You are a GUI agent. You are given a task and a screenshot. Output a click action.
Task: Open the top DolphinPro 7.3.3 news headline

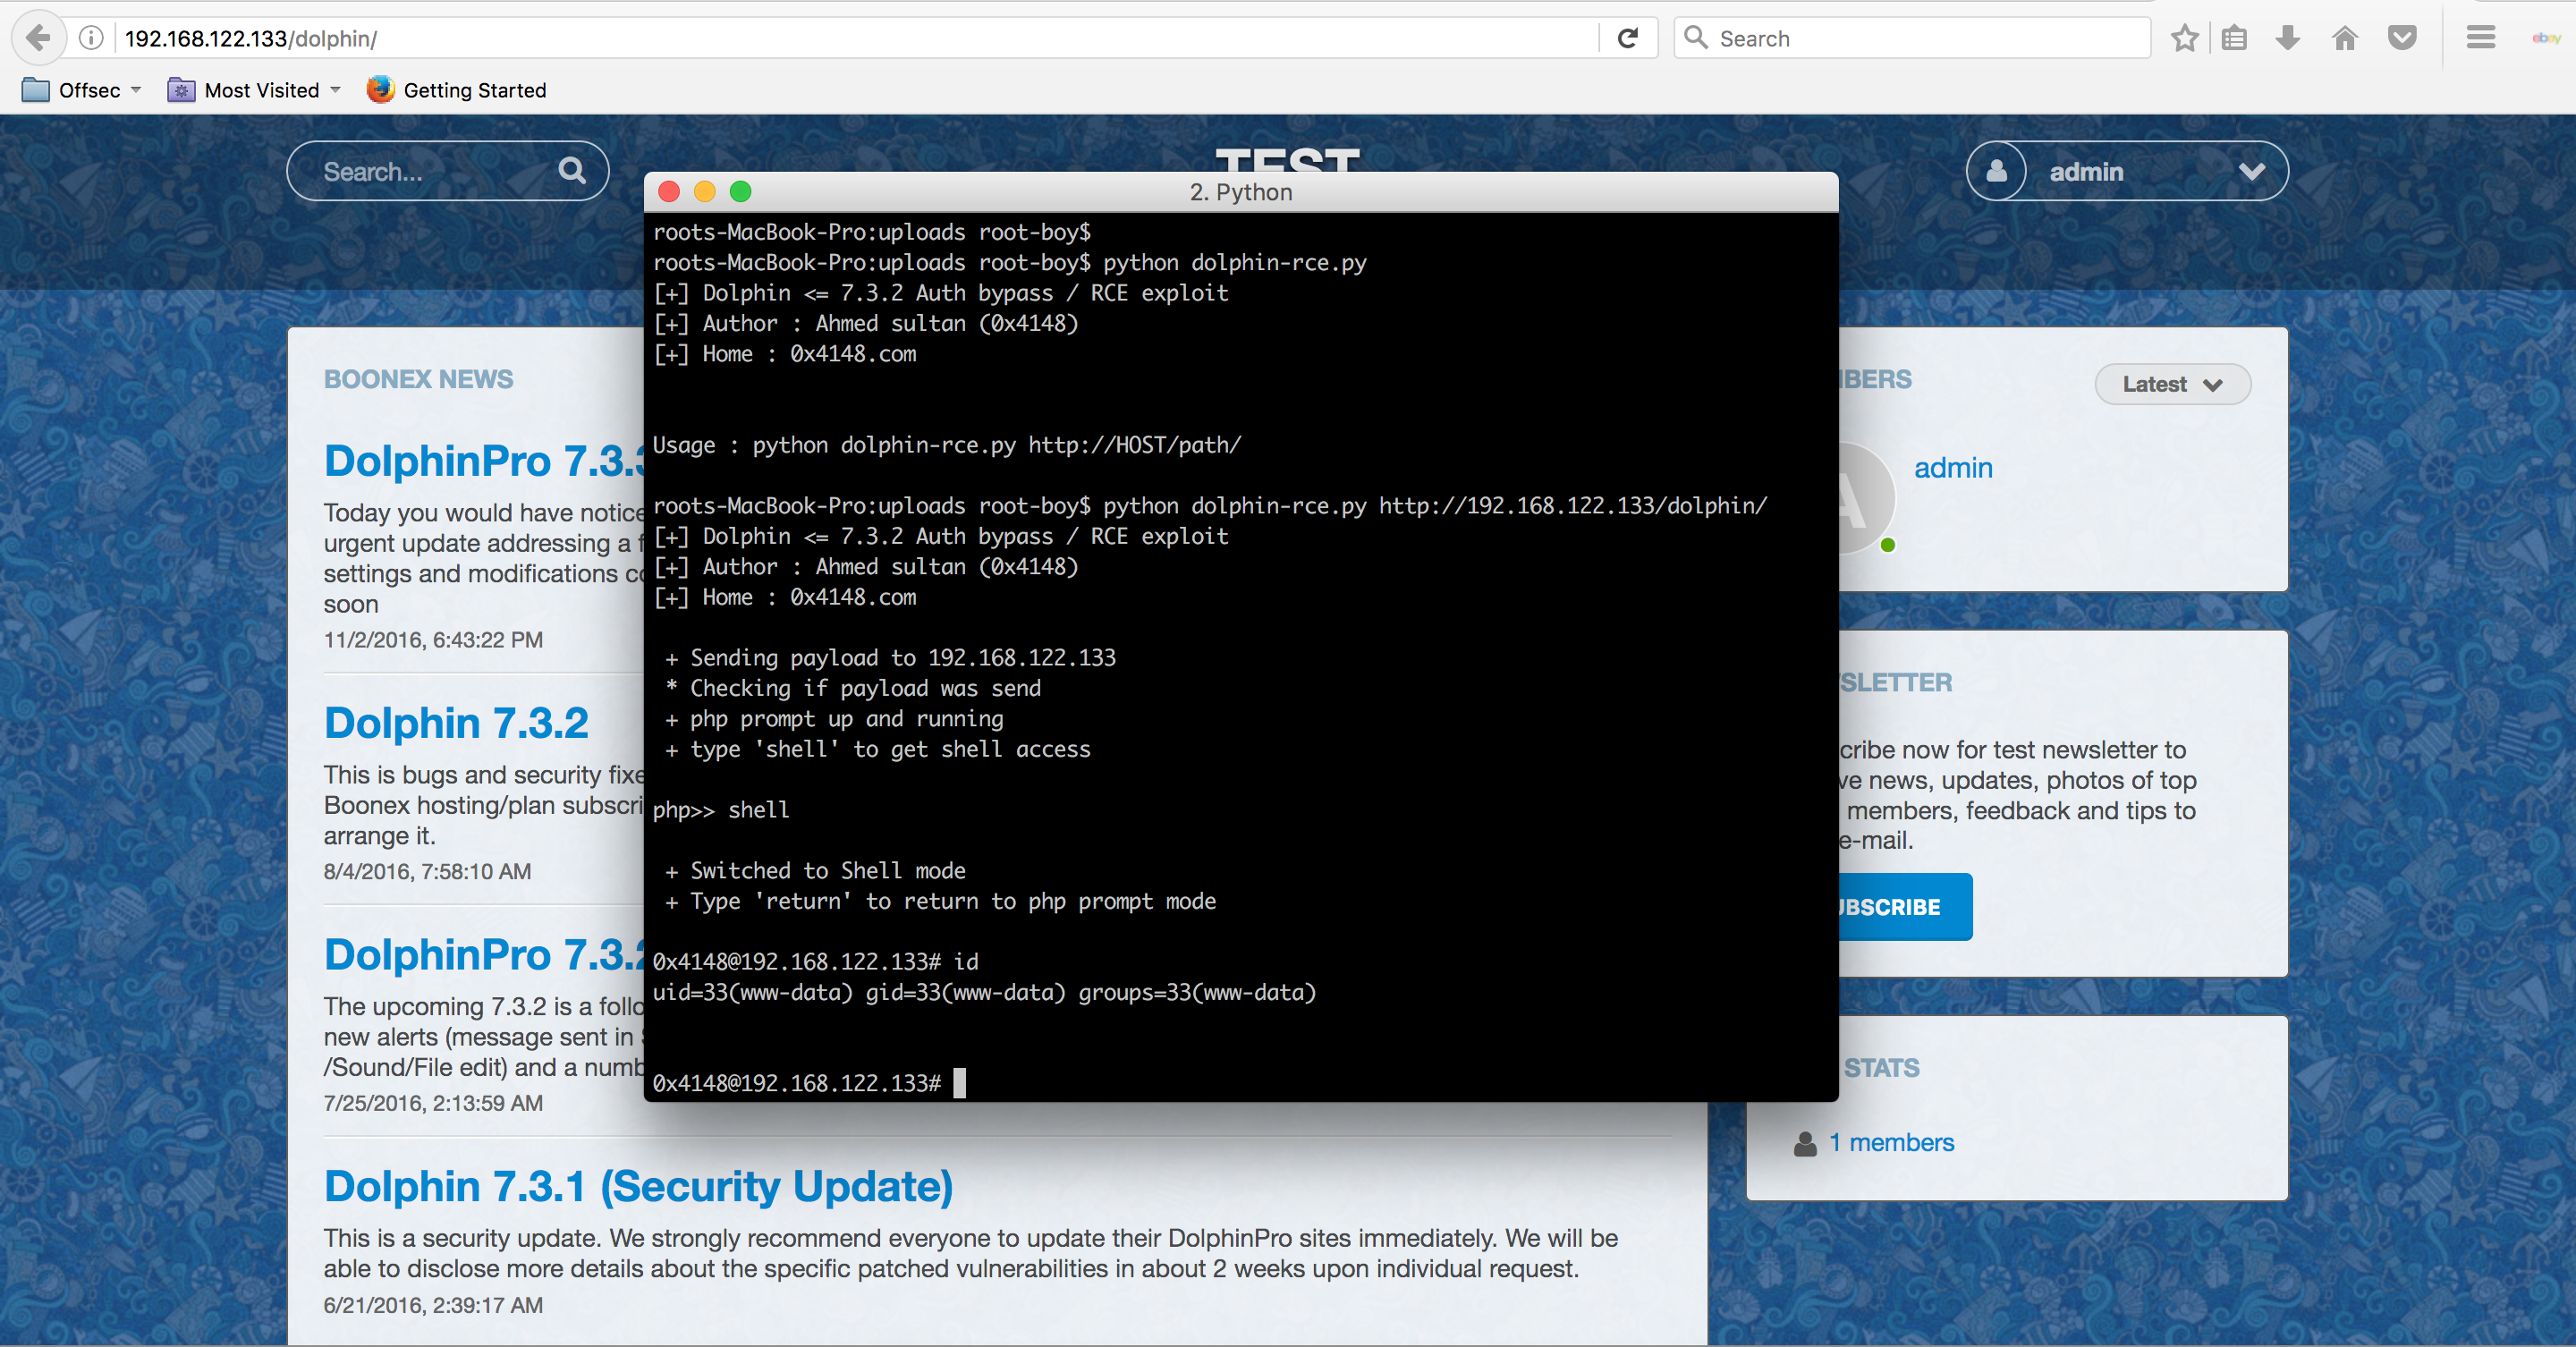click(x=484, y=461)
